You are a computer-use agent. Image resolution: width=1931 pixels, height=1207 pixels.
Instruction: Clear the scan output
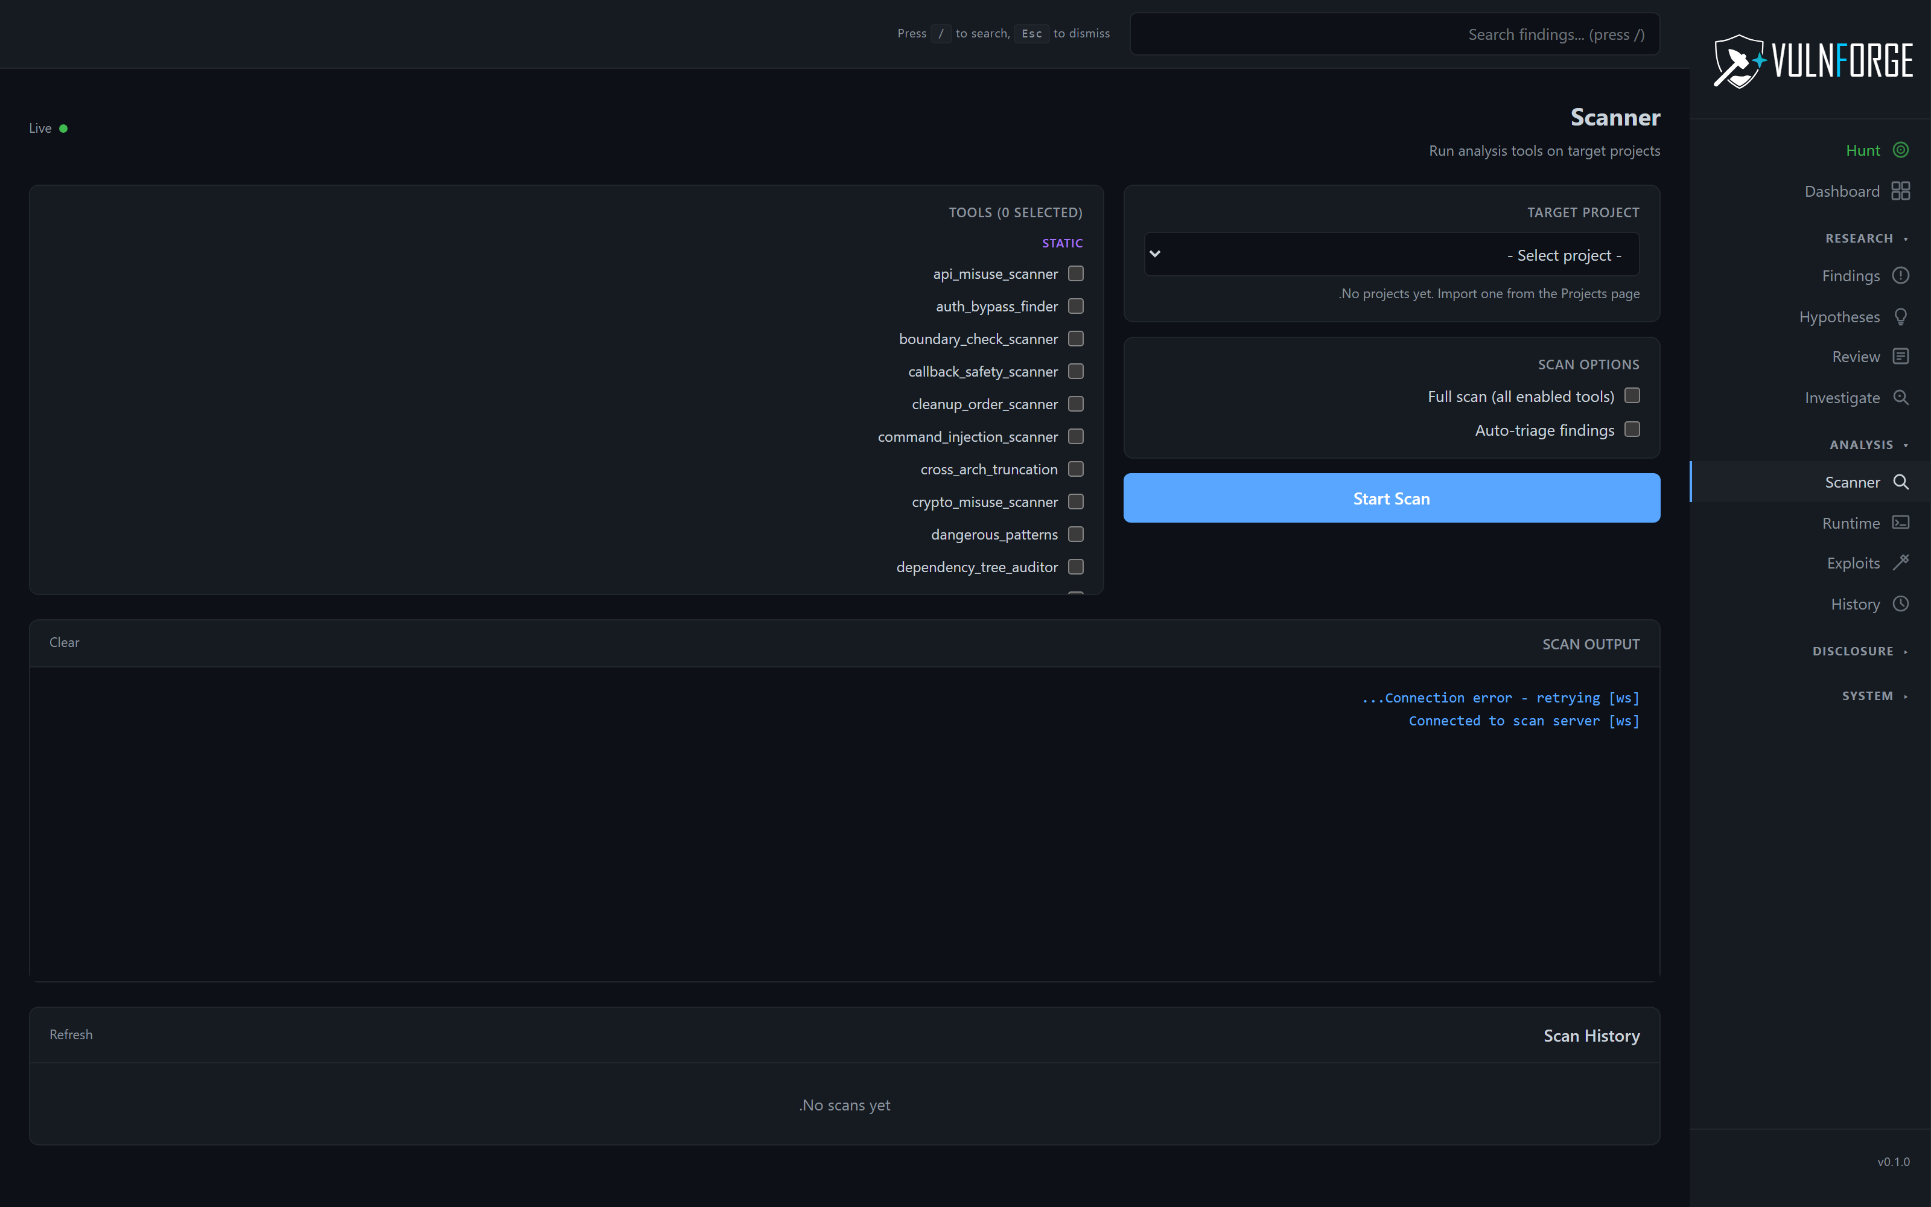click(64, 643)
